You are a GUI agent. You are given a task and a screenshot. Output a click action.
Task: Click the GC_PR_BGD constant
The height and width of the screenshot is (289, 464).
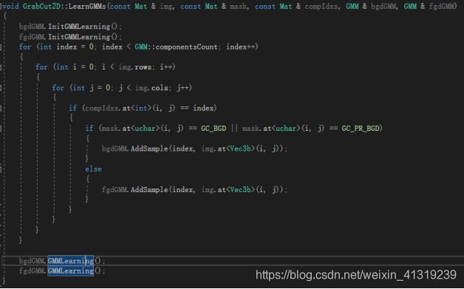pyautogui.click(x=361, y=128)
